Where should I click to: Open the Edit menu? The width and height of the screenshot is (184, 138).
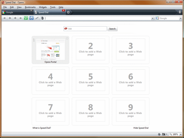click(12, 7)
